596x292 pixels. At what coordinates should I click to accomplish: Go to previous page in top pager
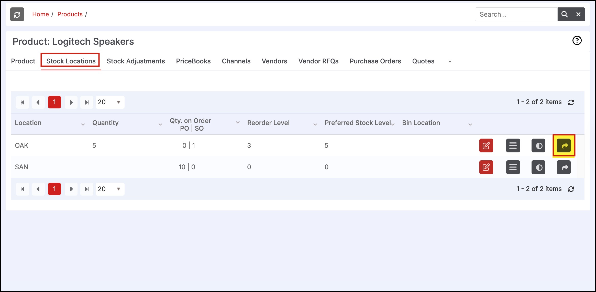click(38, 102)
